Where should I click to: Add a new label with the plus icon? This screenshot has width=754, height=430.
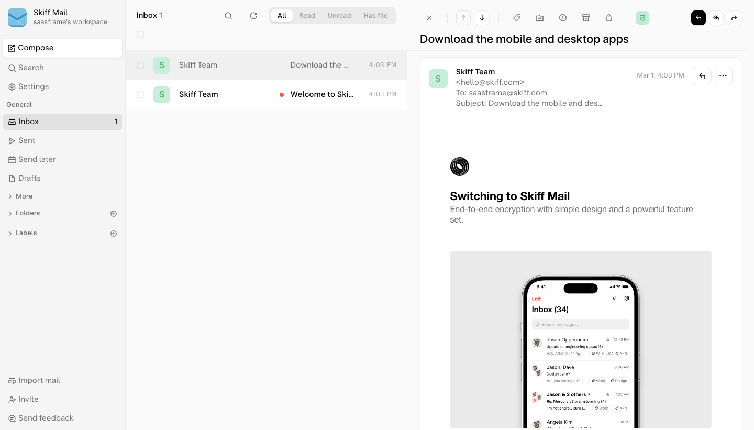click(x=114, y=234)
